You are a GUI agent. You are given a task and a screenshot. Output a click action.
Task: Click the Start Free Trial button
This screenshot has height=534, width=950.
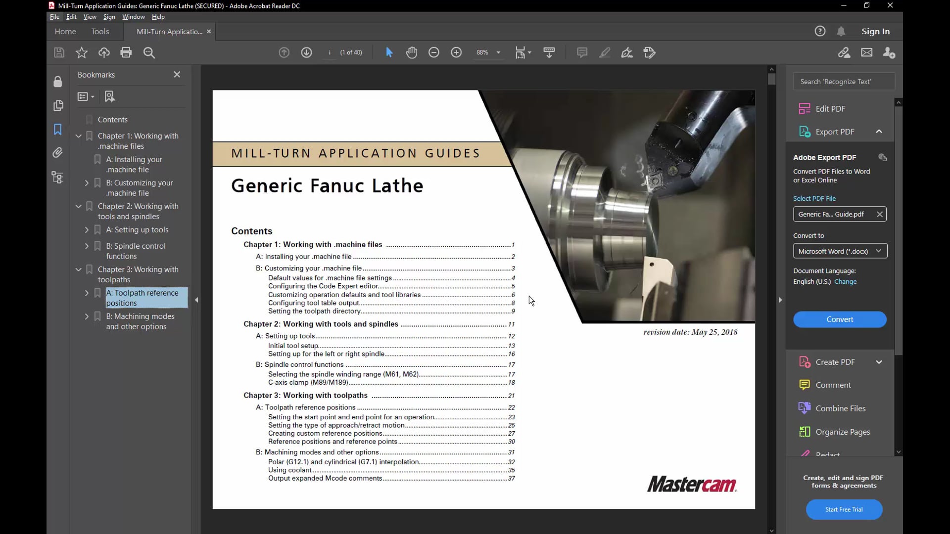point(844,509)
